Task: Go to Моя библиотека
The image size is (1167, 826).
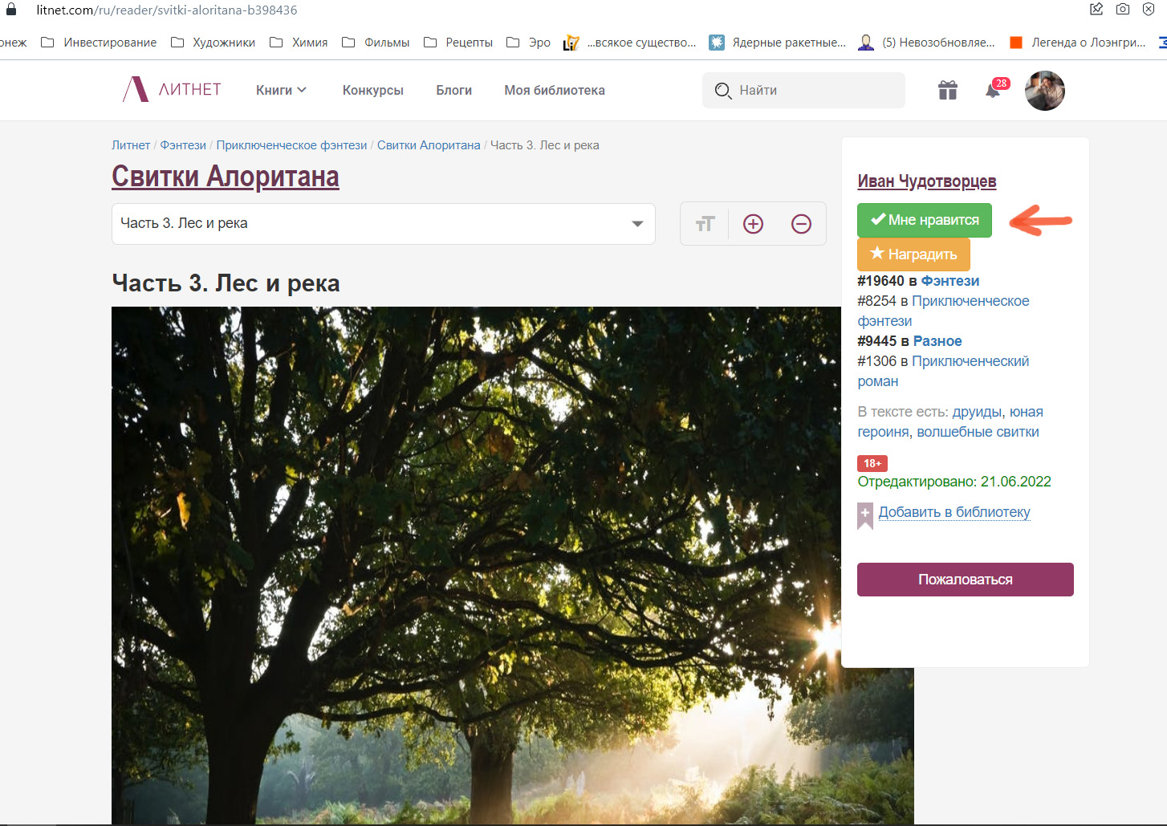Action: 554,91
